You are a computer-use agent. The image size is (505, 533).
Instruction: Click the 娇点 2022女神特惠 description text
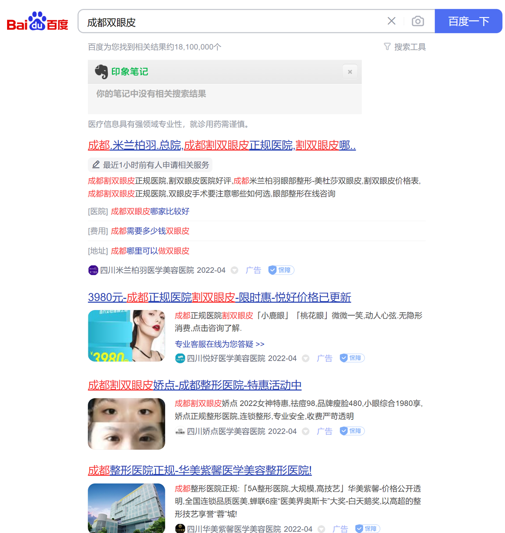[299, 410]
